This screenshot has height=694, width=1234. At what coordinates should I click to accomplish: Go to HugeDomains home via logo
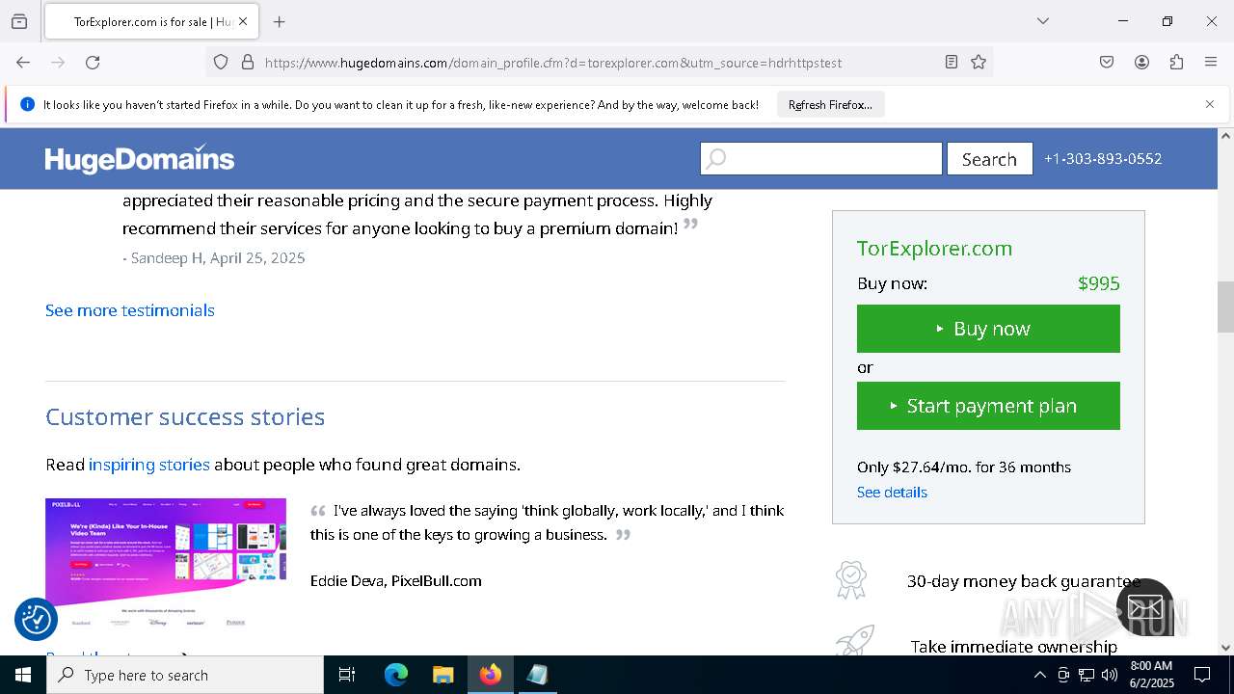[x=140, y=159]
